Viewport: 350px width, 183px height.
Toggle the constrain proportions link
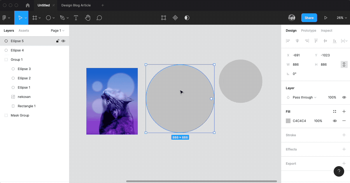[x=344, y=64]
